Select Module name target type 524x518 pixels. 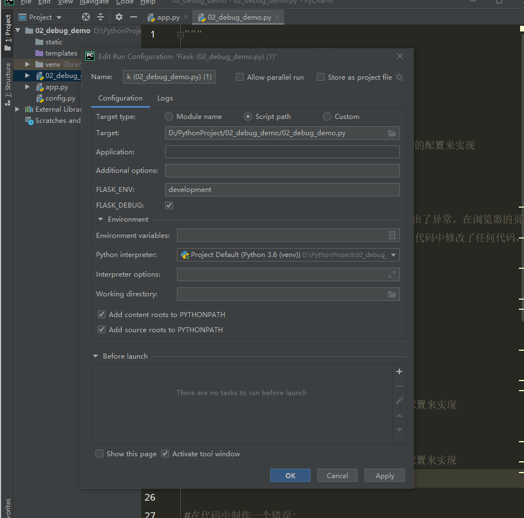(168, 117)
